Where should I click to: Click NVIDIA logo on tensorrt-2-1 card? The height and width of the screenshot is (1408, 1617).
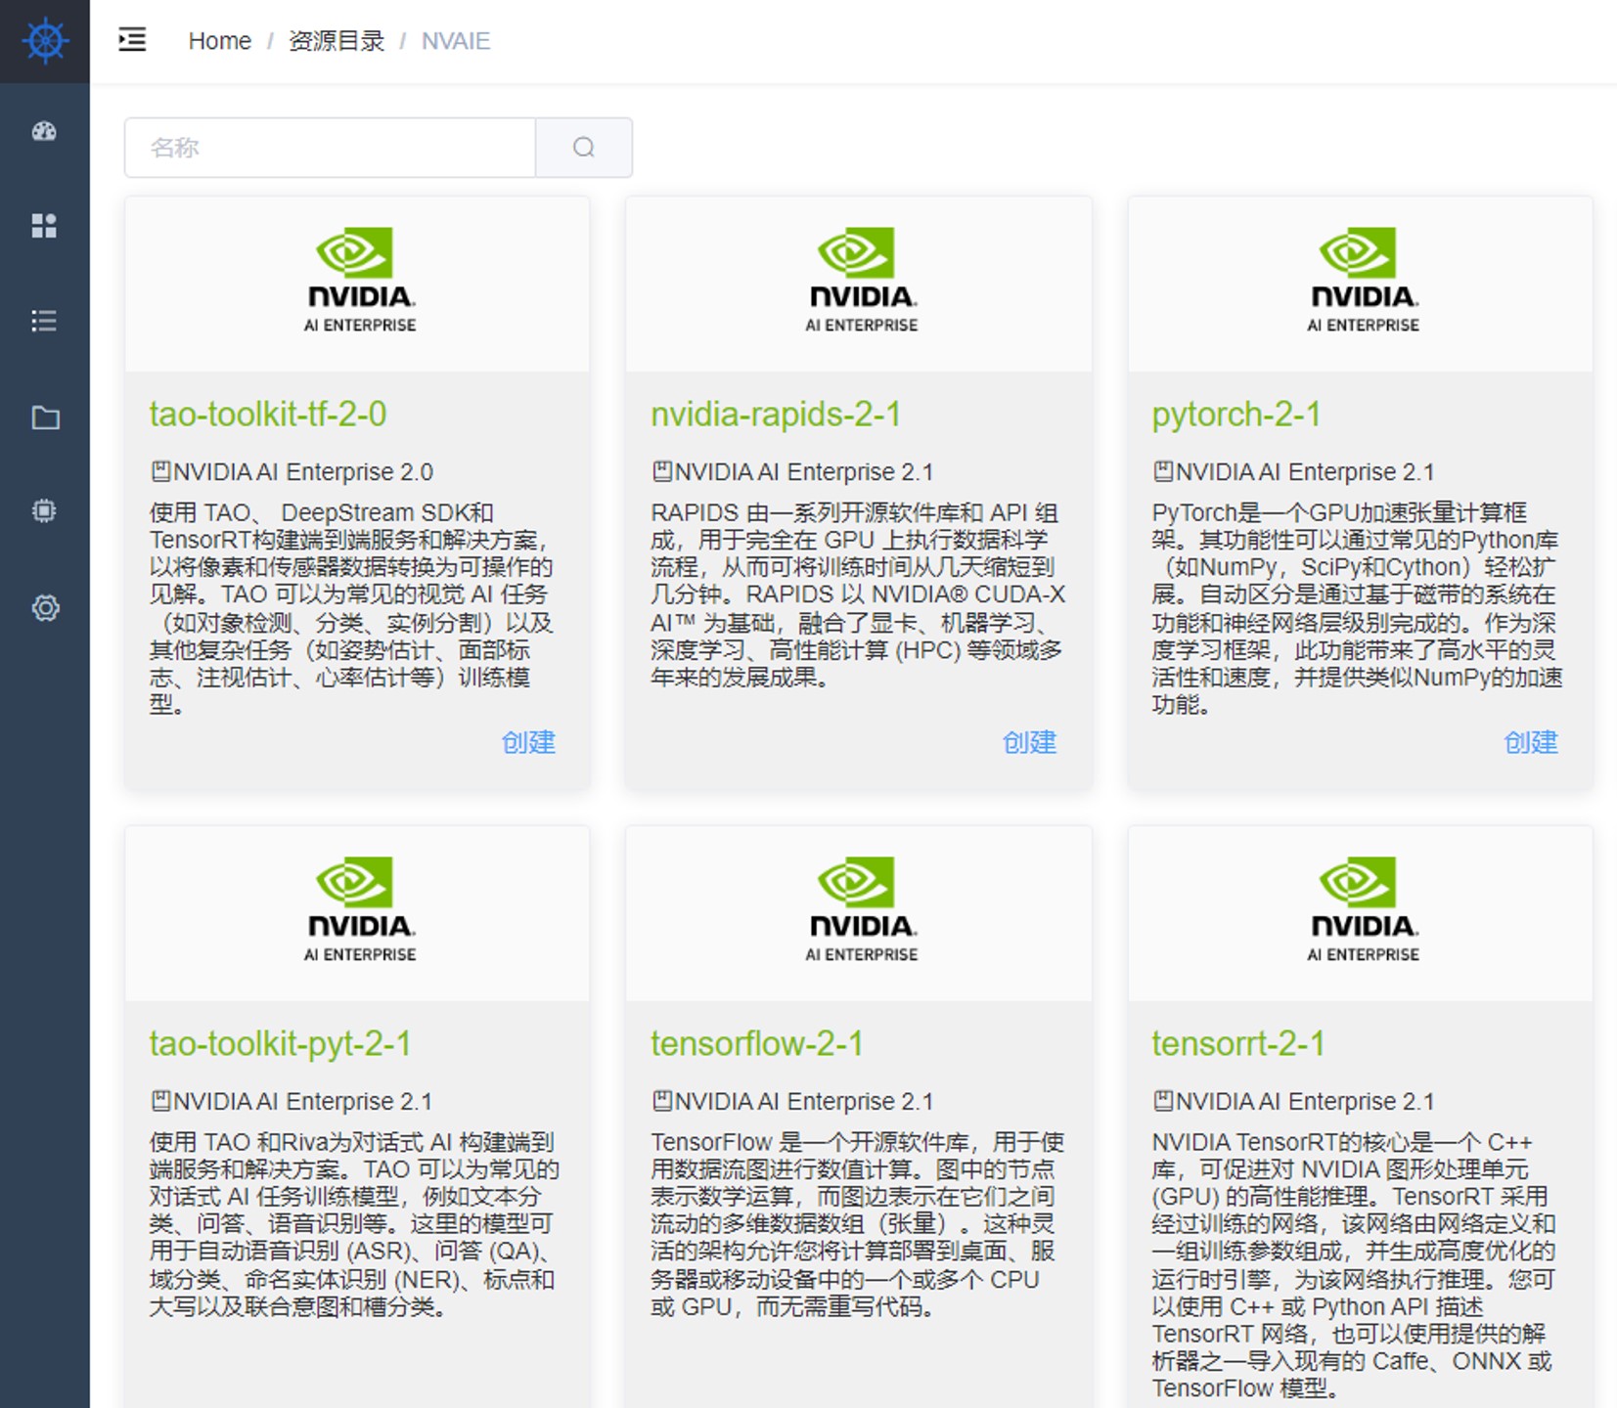(1363, 910)
